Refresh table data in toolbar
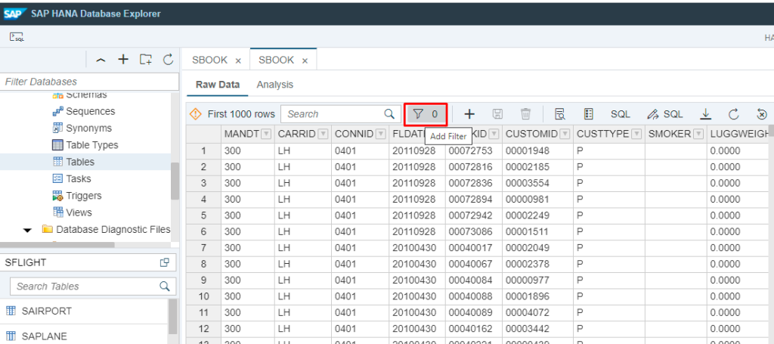The width and height of the screenshot is (774, 344). click(733, 114)
